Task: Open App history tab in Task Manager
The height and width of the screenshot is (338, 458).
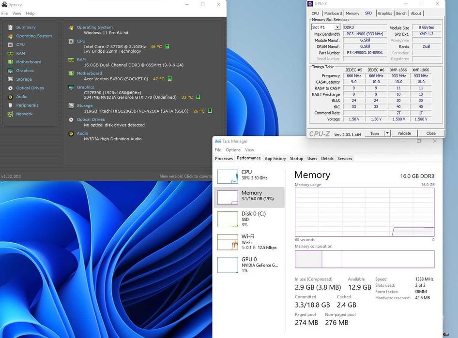Action: click(x=275, y=159)
